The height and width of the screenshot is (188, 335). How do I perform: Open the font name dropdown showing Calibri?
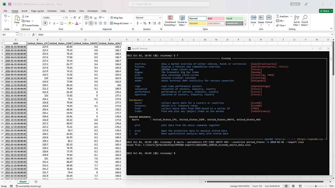point(63,18)
